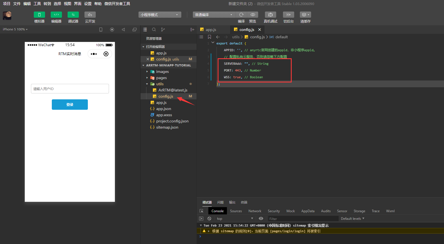The image size is (444, 244).
Task: Click the 清缓存 clear cache icon
Action: 305,15
